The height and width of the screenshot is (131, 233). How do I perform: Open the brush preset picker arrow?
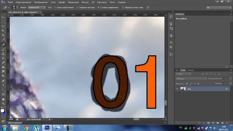click(17, 7)
